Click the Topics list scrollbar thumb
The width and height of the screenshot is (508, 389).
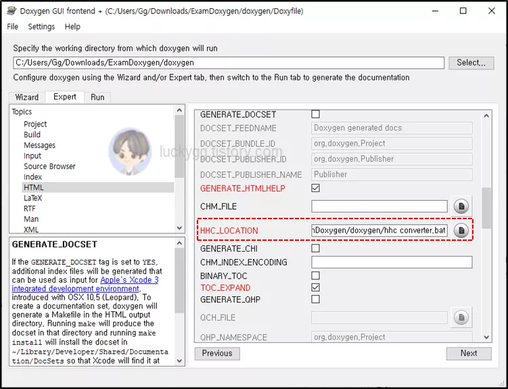179,146
